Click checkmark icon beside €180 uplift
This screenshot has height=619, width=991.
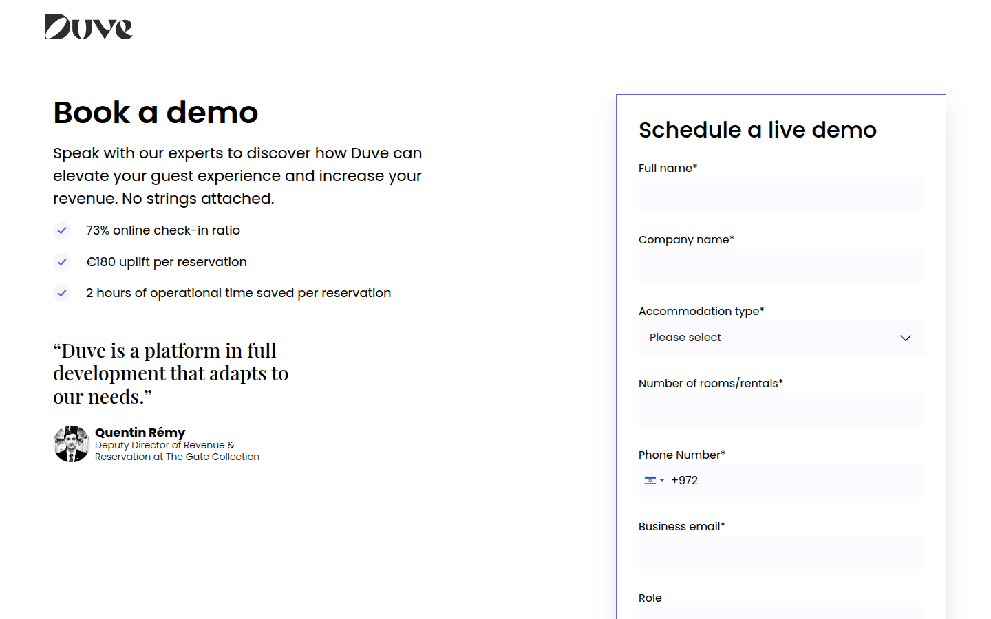coord(62,262)
